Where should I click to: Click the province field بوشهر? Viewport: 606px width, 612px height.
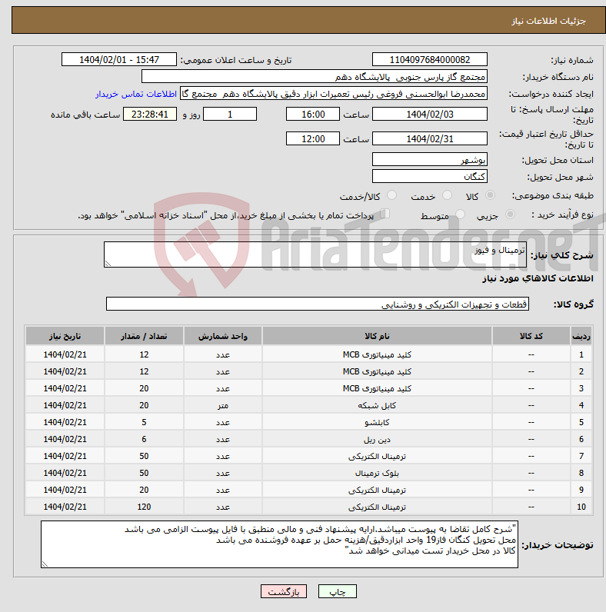tap(430, 160)
